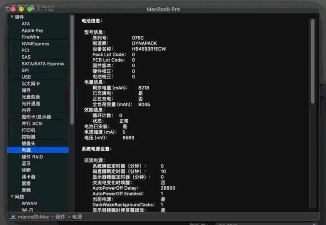The height and width of the screenshot is (225, 326).
Task: Click the Pack Lot Code label
Action: point(109,54)
